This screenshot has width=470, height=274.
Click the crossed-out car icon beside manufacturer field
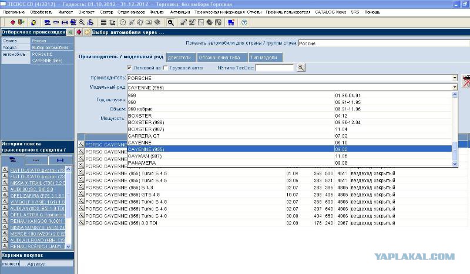(x=466, y=81)
